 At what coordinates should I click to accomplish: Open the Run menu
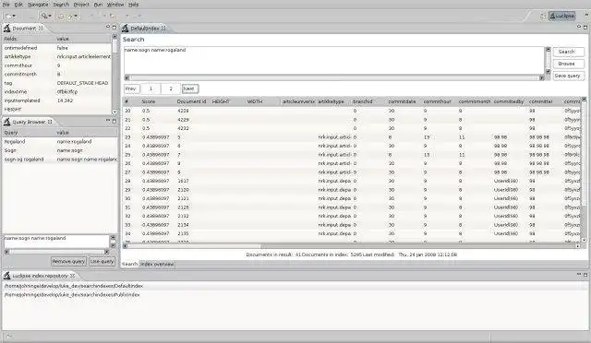98,5
